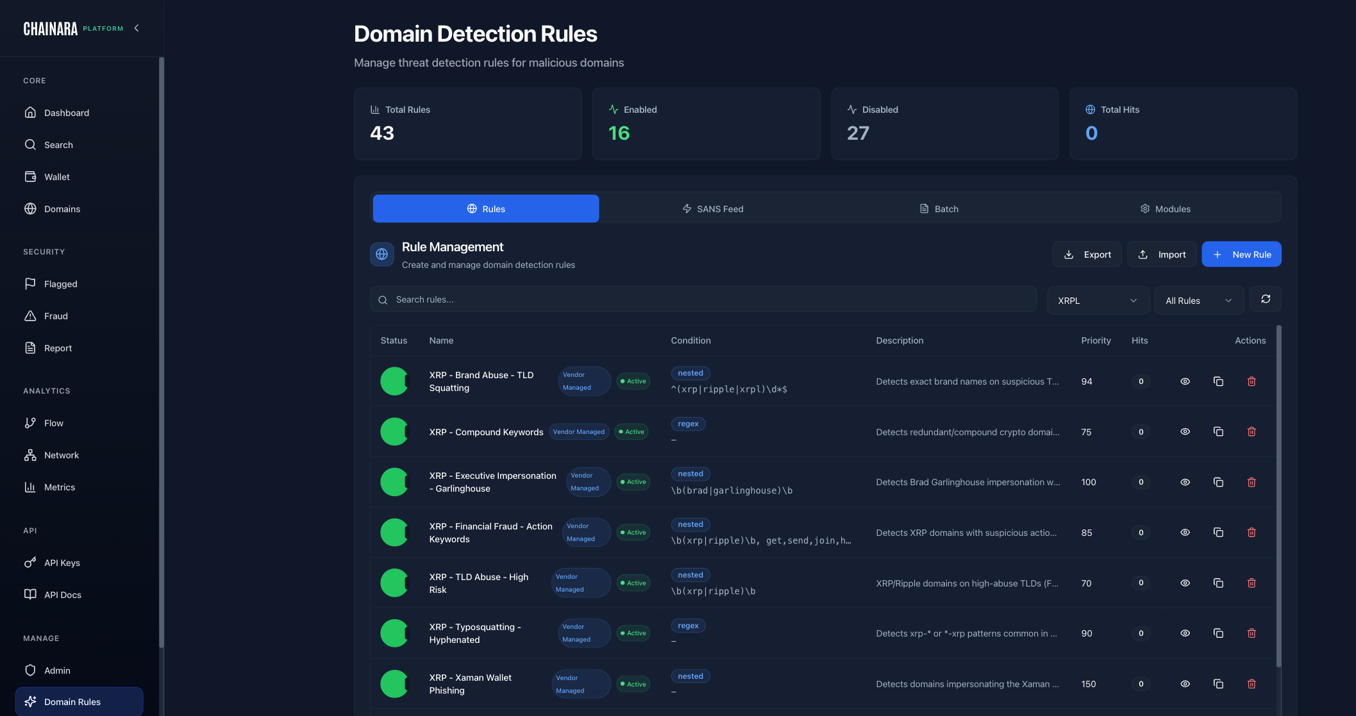This screenshot has height=716, width=1356.
Task: Select Domain Rules in the sidebar
Action: pyautogui.click(x=80, y=702)
